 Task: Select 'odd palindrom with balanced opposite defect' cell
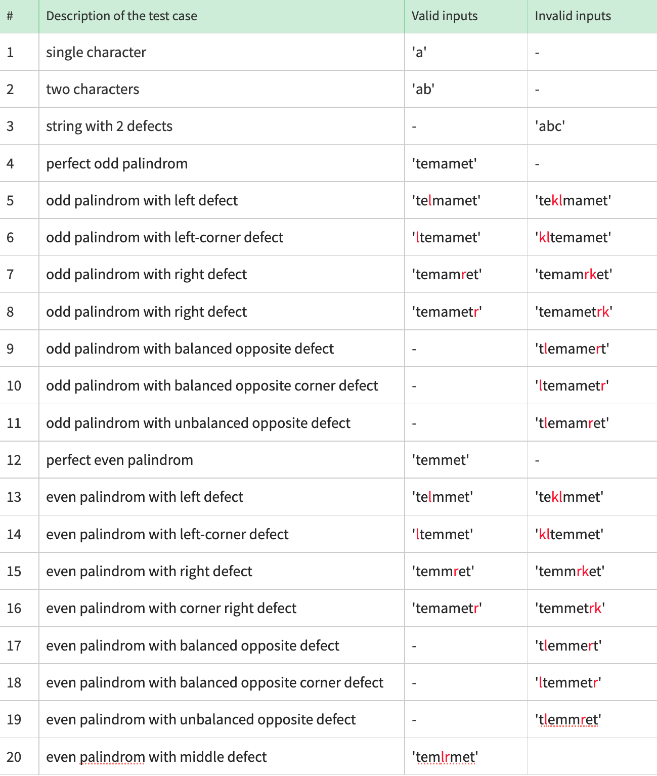point(222,349)
